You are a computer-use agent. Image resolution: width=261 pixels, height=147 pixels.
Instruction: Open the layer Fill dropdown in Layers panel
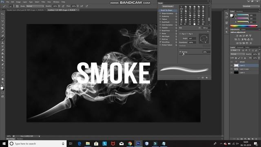[x=259, y=58]
